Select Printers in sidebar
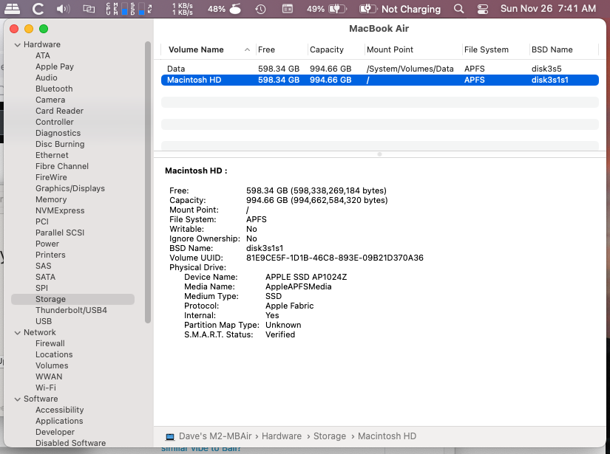 click(50, 255)
